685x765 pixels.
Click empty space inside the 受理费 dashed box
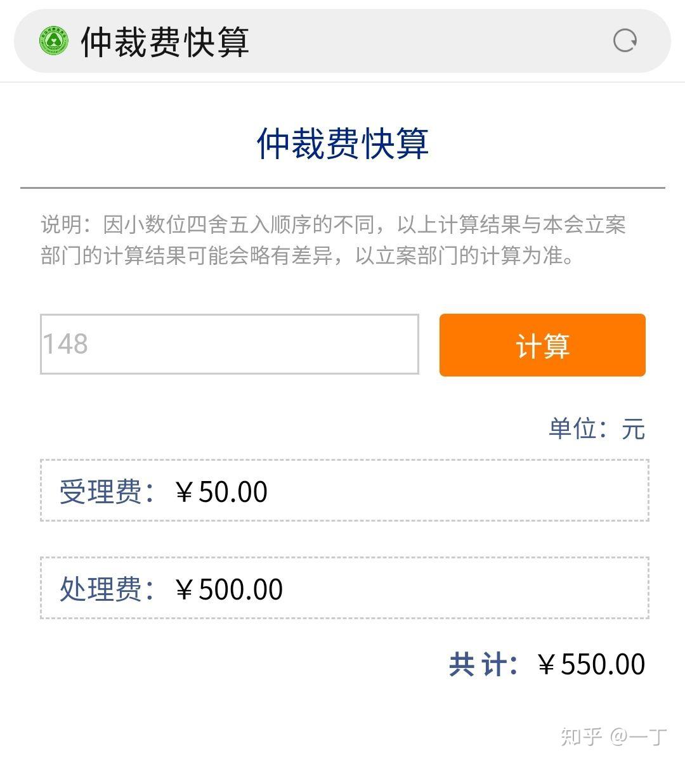click(457, 491)
